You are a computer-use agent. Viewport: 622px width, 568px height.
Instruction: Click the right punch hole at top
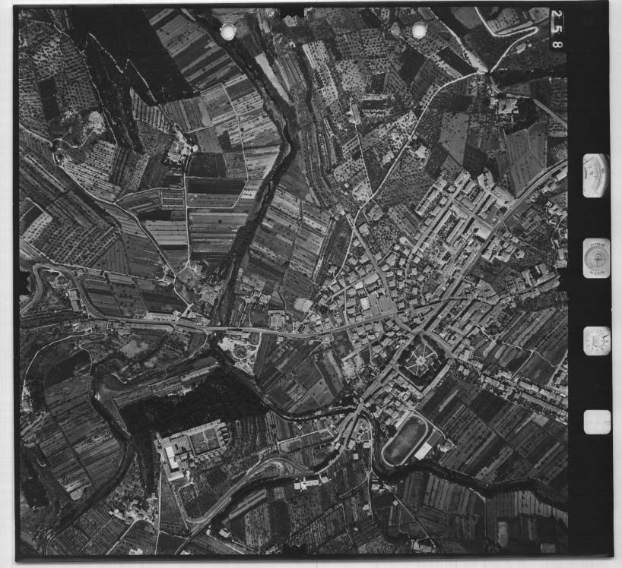(419, 30)
